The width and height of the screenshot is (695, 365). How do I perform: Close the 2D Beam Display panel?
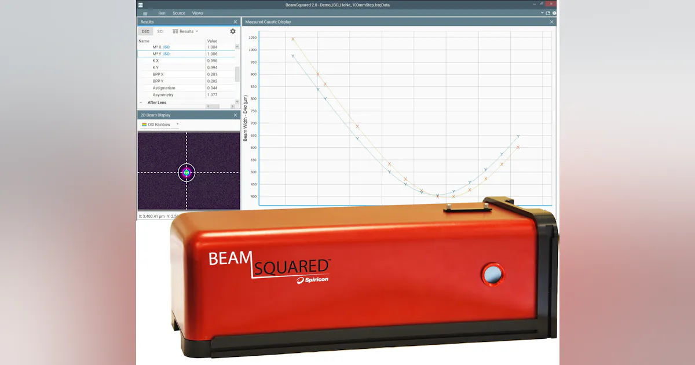(235, 115)
